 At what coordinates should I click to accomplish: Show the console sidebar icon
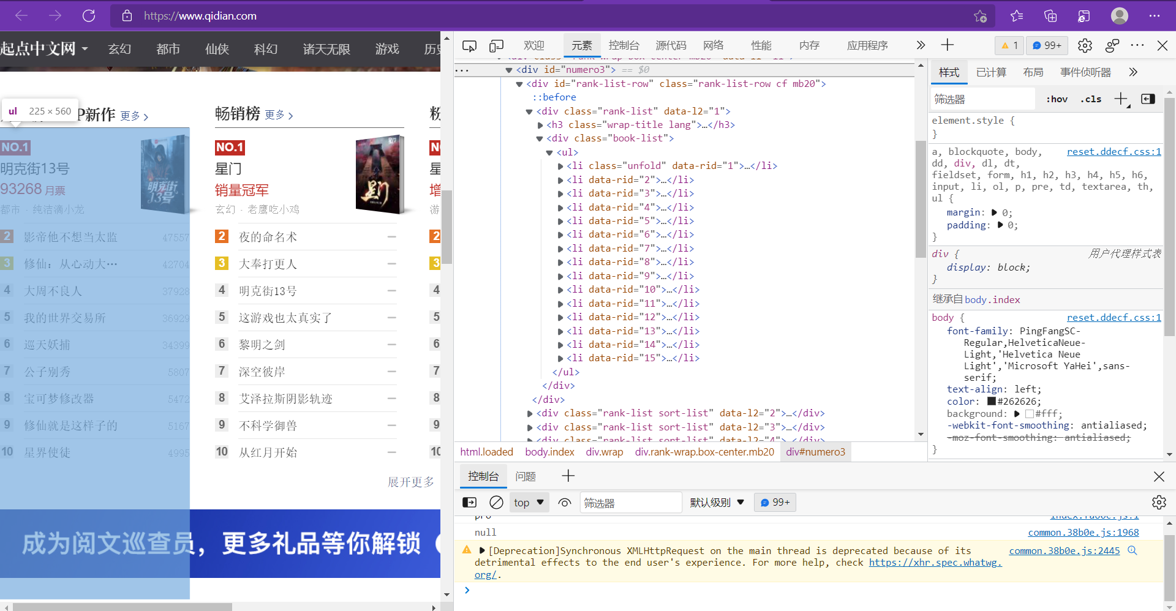(x=470, y=502)
